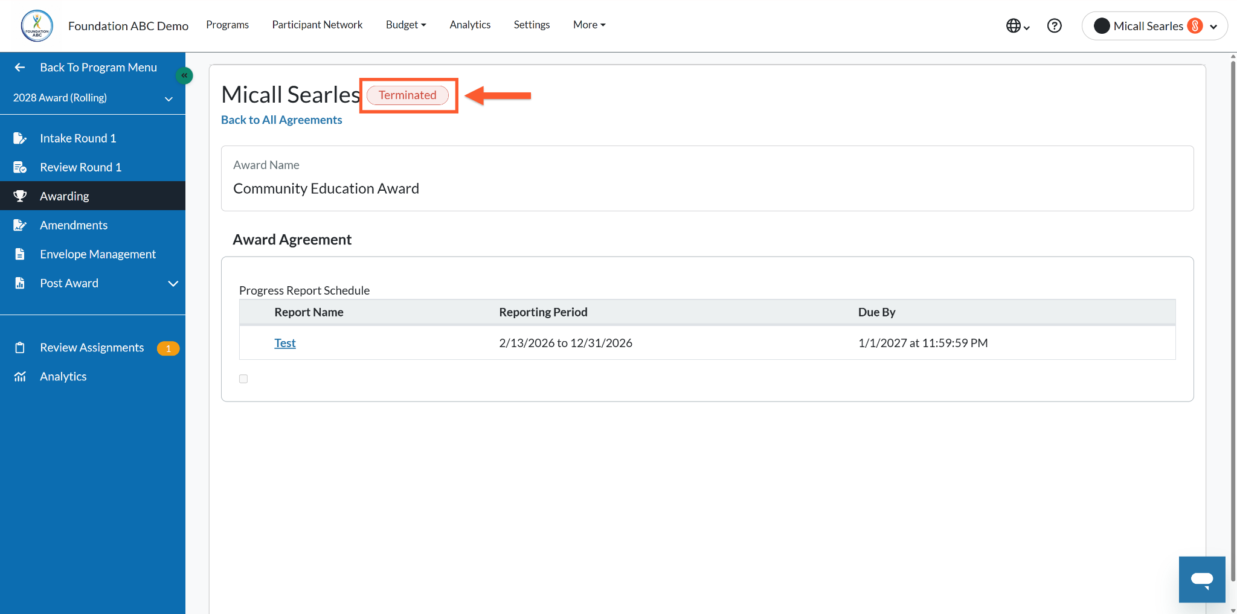Click the Review Round 1 icon
1237x614 pixels.
(x=20, y=167)
